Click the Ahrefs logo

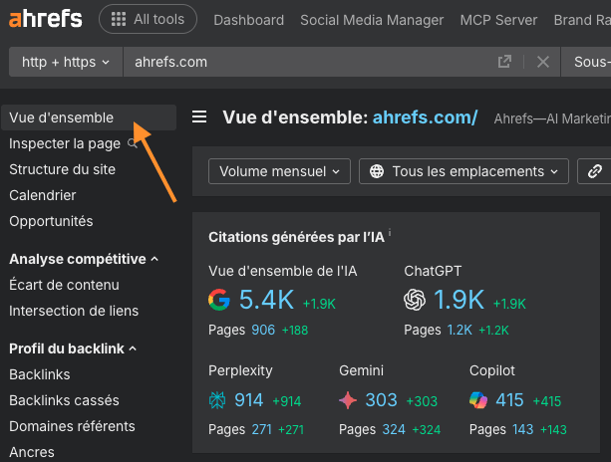point(44,19)
